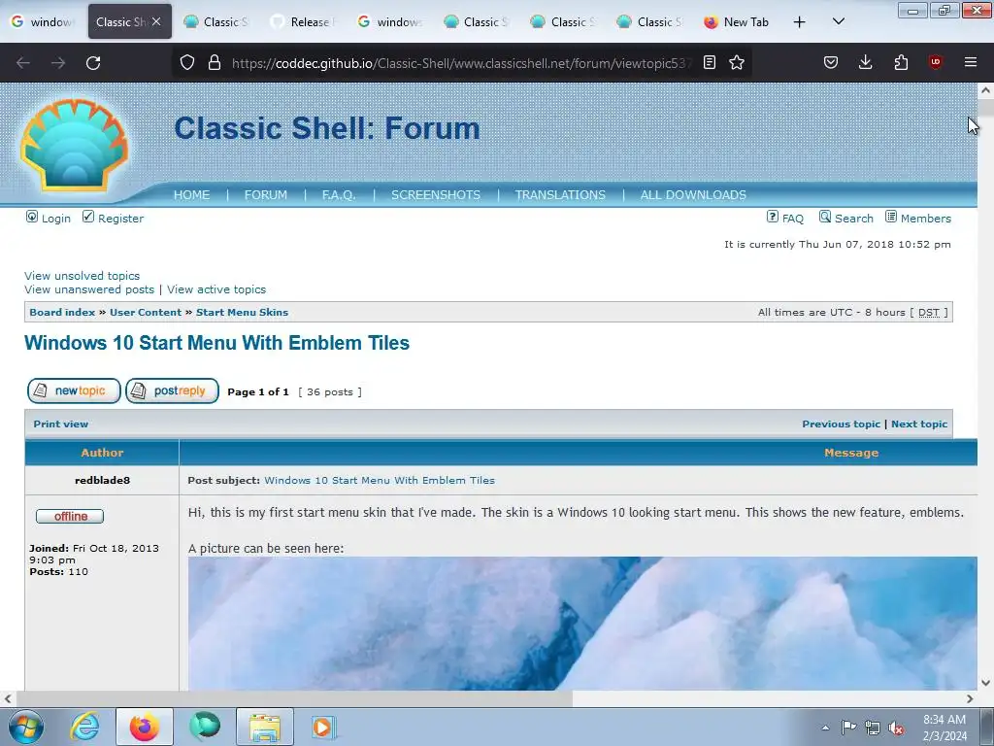
Task: Go to Board index breadcrumb
Action: point(62,312)
